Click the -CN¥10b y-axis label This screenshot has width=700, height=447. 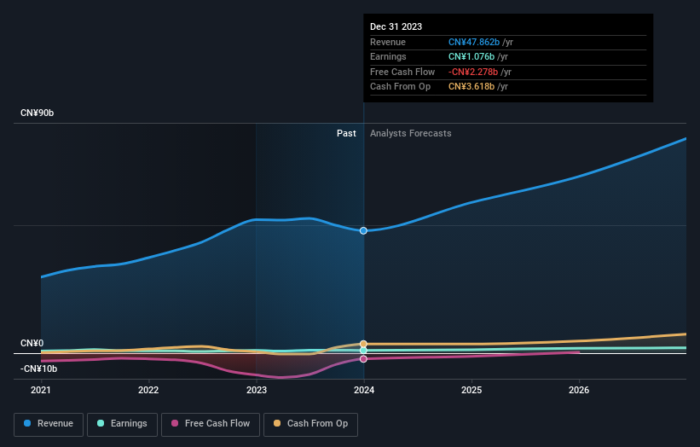[x=39, y=369]
